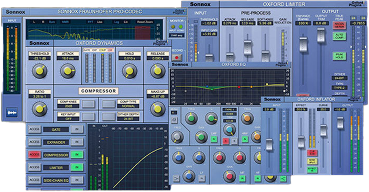
Task: Click the blue LF Gain knob in Oxford EQ
Action: (x=189, y=176)
